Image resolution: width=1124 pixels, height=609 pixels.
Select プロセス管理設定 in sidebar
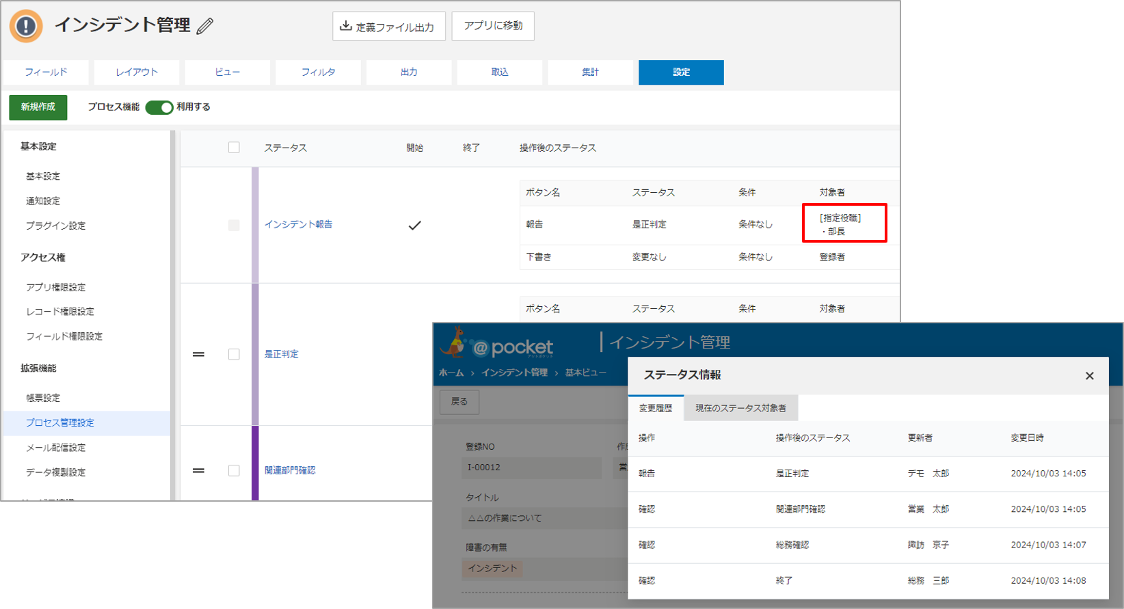[x=87, y=423]
